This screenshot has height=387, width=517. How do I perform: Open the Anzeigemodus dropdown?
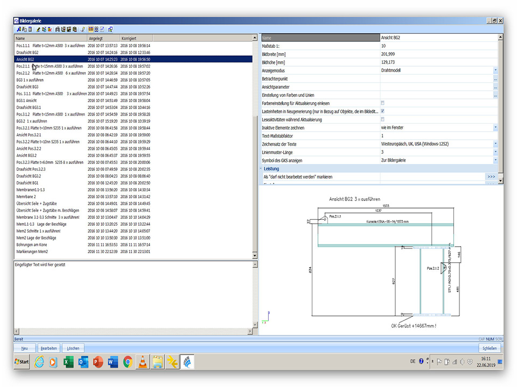(x=495, y=70)
